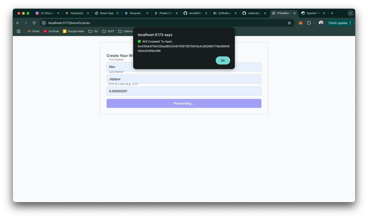The image size is (368, 219).
Task: Open a new tab with plus button
Action: pyautogui.click(x=332, y=13)
